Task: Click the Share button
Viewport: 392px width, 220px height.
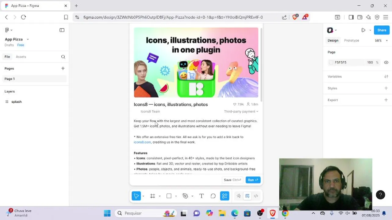Action: (382, 30)
